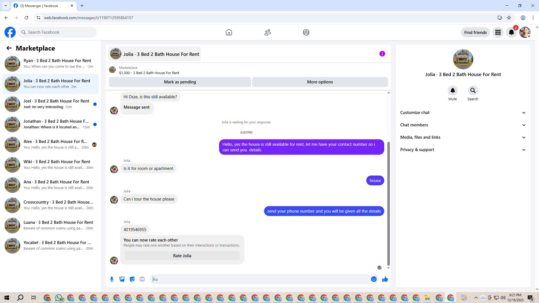Open Alex's house rental conversation
This screenshot has width=539, height=303.
pos(51,145)
